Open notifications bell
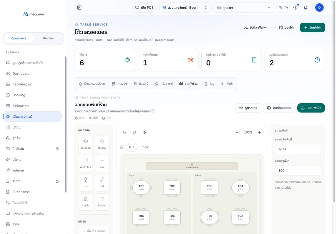This screenshot has height=234, width=336. coord(306,8)
